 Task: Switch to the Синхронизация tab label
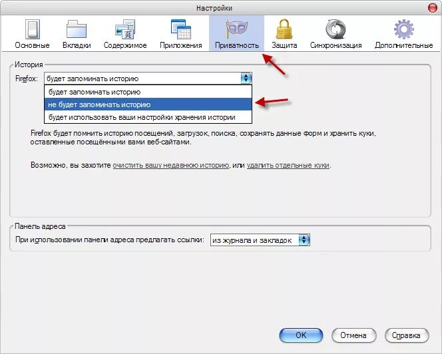(x=335, y=45)
